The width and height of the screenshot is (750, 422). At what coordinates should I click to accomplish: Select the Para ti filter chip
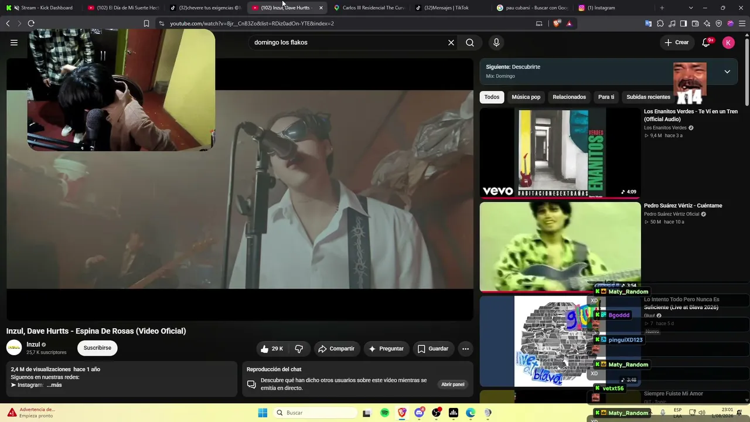point(606,97)
